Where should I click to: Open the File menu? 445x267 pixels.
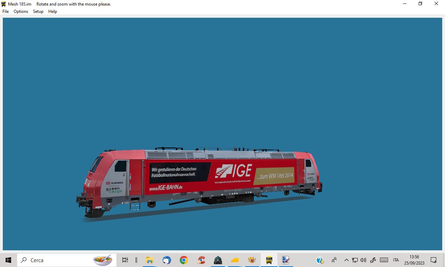point(6,11)
